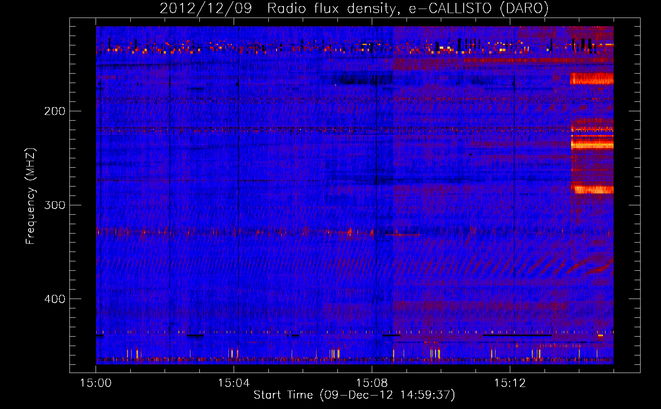Click the '400' frequency tick label
Screen dimensions: 661x409
coord(55,299)
